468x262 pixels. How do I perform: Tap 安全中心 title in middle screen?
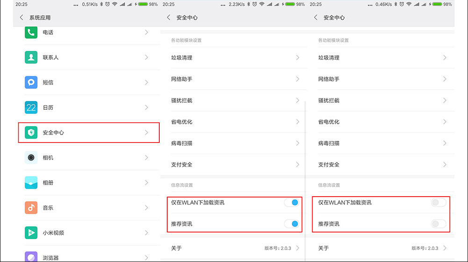coord(187,18)
